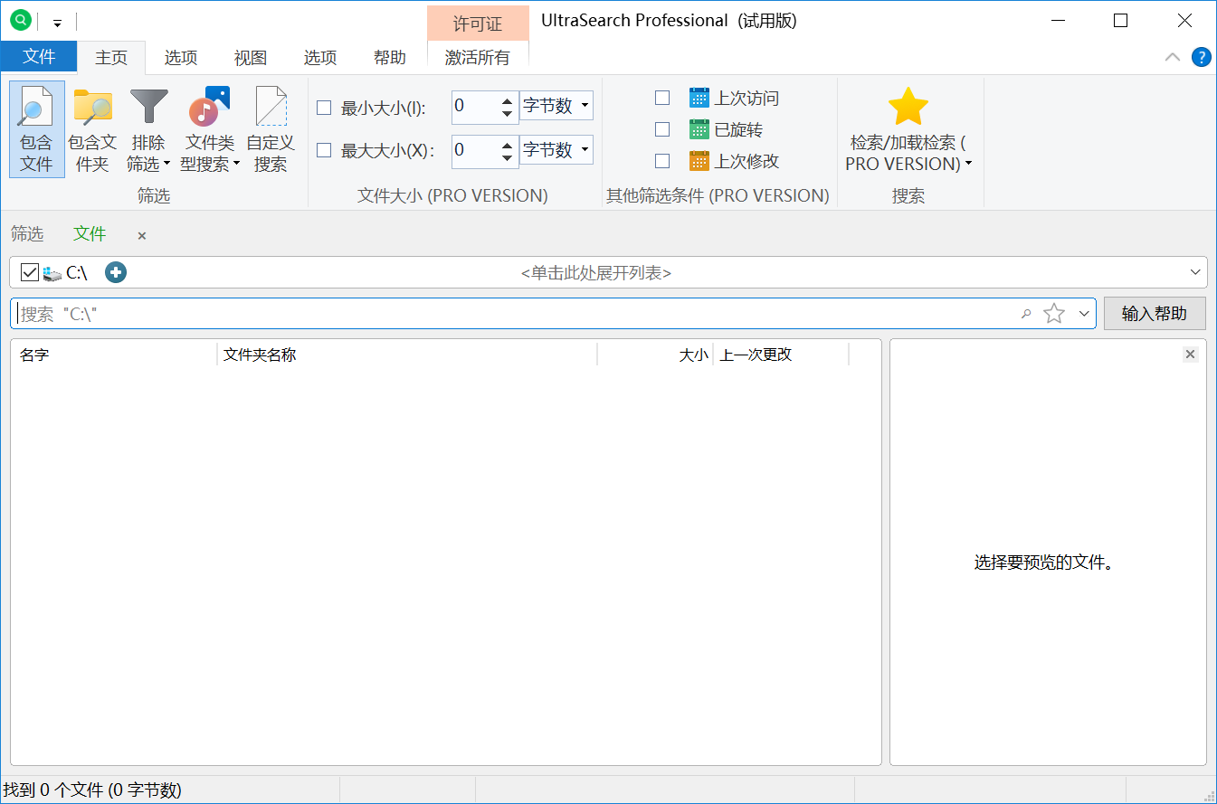Image resolution: width=1217 pixels, height=804 pixels.
Task: Toggle the 上次修改 checkbox
Action: click(x=662, y=161)
